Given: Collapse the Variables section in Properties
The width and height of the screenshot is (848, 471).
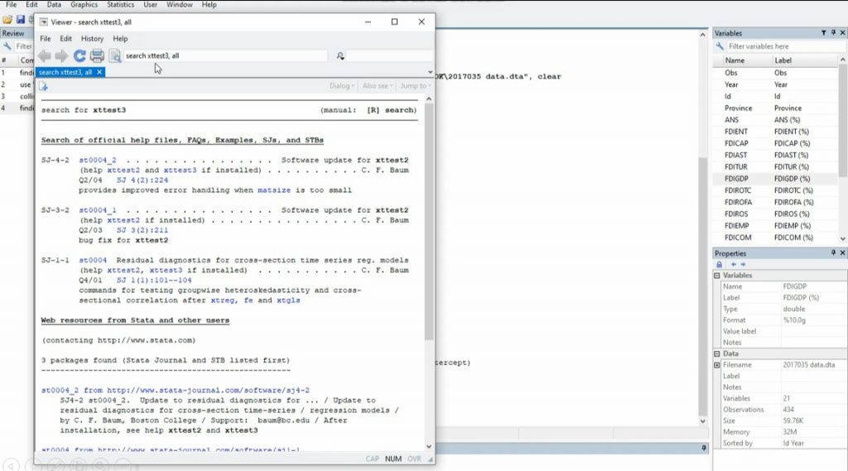Looking at the screenshot, I should coord(718,276).
